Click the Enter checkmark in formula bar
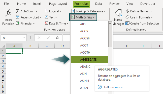The image size is (163, 94). pos(48,38)
